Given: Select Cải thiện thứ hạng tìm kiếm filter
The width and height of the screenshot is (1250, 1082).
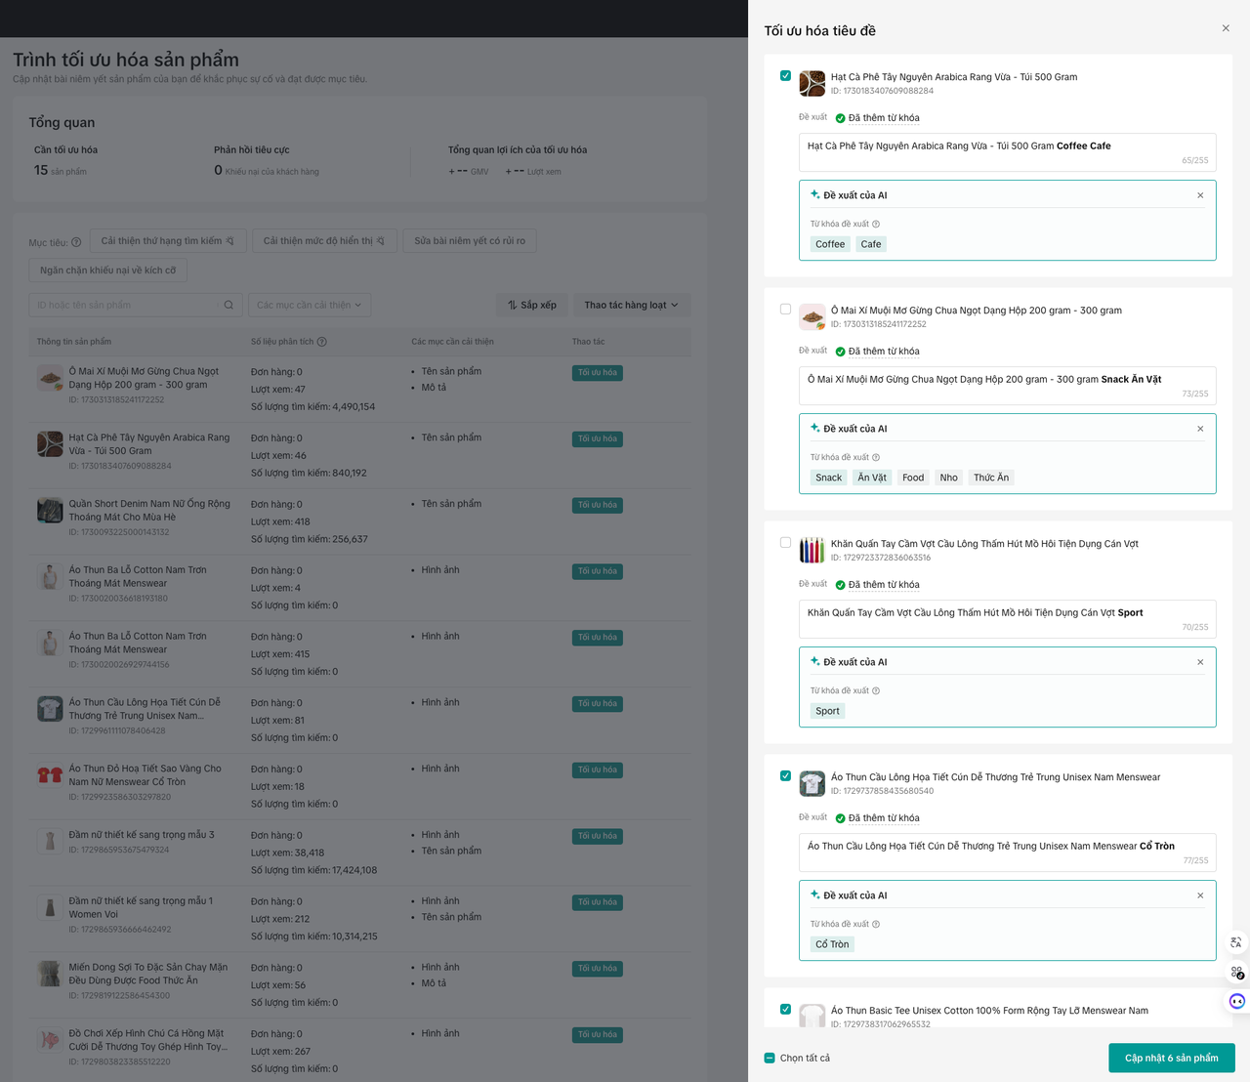Looking at the screenshot, I should coord(167,241).
